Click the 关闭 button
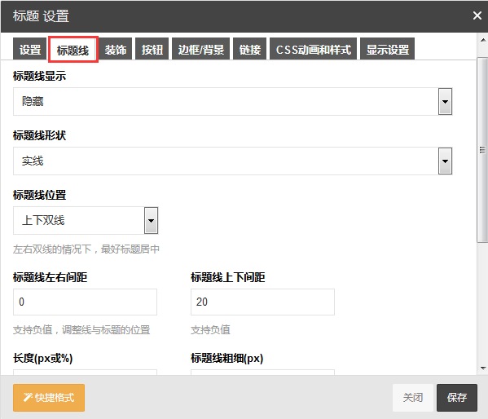 point(413,398)
